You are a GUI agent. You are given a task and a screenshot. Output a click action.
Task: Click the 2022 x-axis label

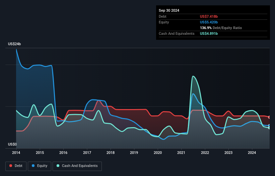tap(205, 153)
